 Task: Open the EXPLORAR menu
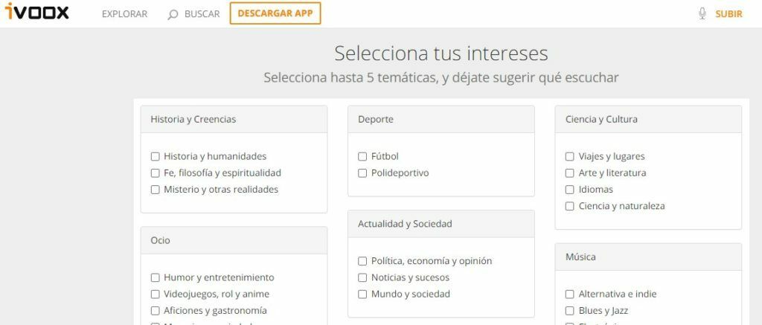pyautogui.click(x=124, y=14)
